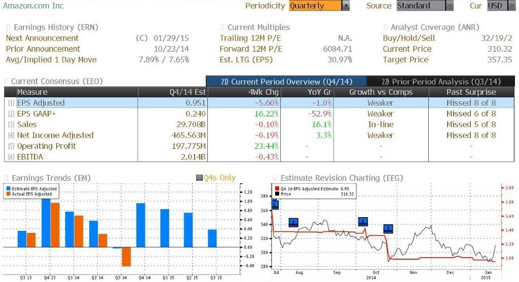This screenshot has height=282, width=519.
Task: Click EPS GAAP+ 4Wk change 16.22%
Action: coord(267,114)
